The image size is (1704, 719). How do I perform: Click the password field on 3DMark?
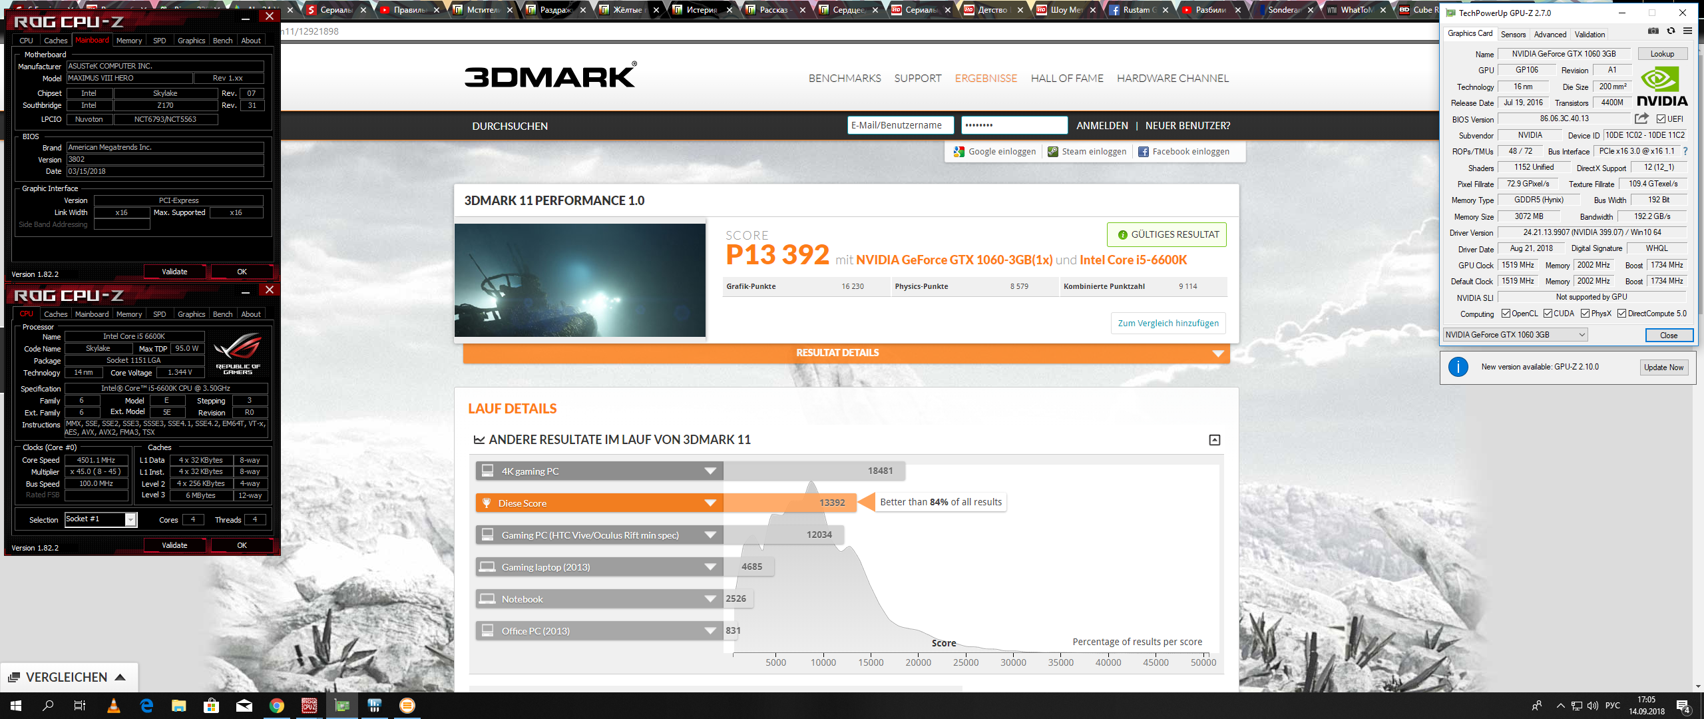click(1014, 125)
